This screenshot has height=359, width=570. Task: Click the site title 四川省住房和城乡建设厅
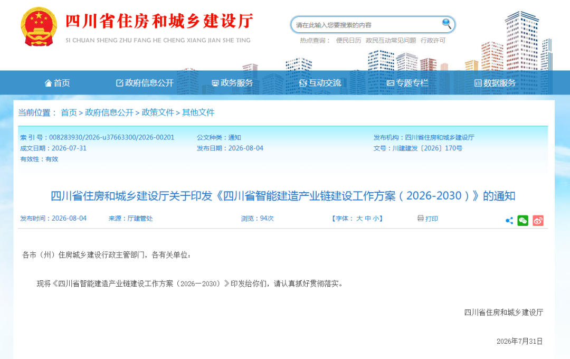click(x=159, y=21)
